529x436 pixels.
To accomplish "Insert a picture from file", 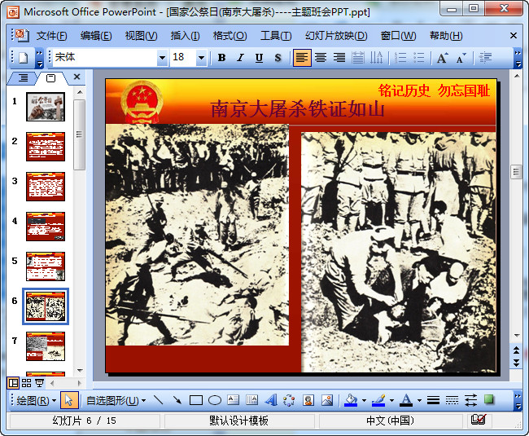I will tap(327, 400).
